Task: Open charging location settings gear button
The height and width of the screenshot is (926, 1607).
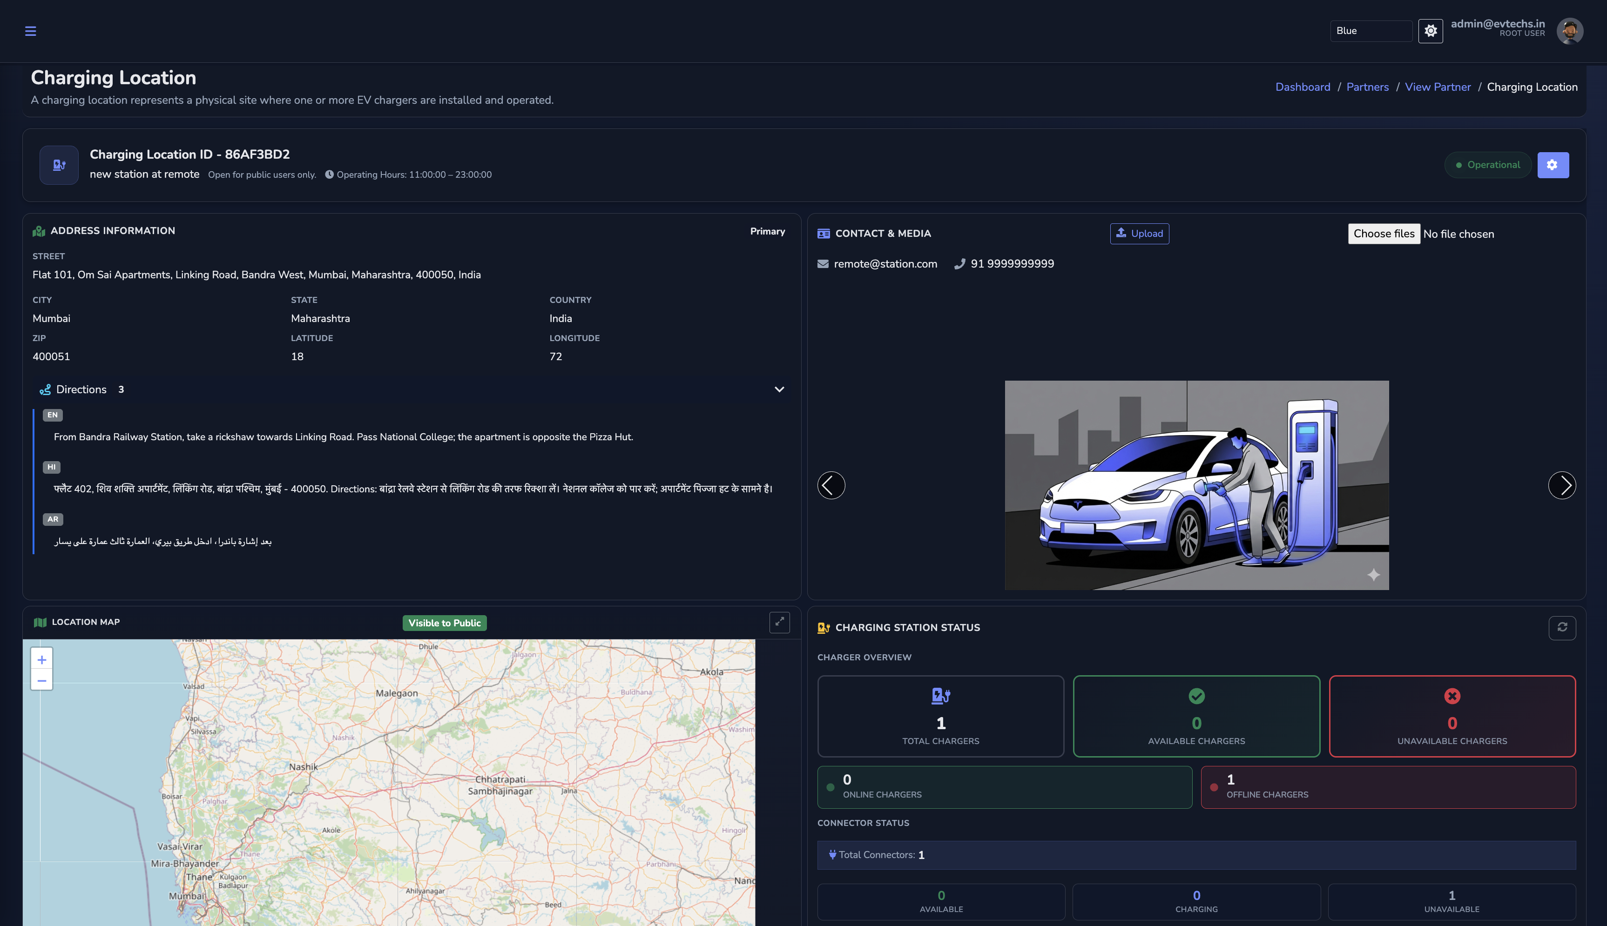Action: click(1552, 165)
